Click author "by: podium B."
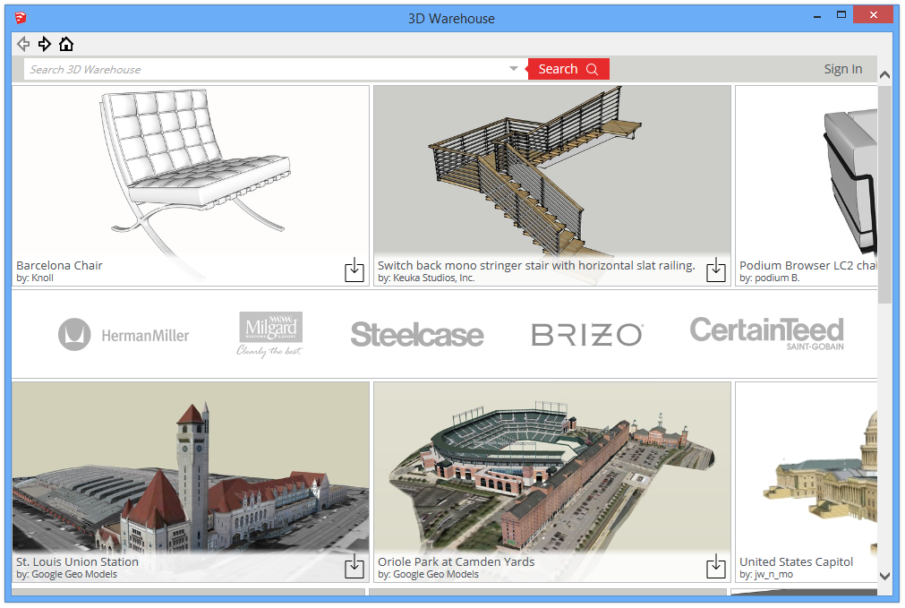Viewport: 905px width, 608px height. point(769,278)
